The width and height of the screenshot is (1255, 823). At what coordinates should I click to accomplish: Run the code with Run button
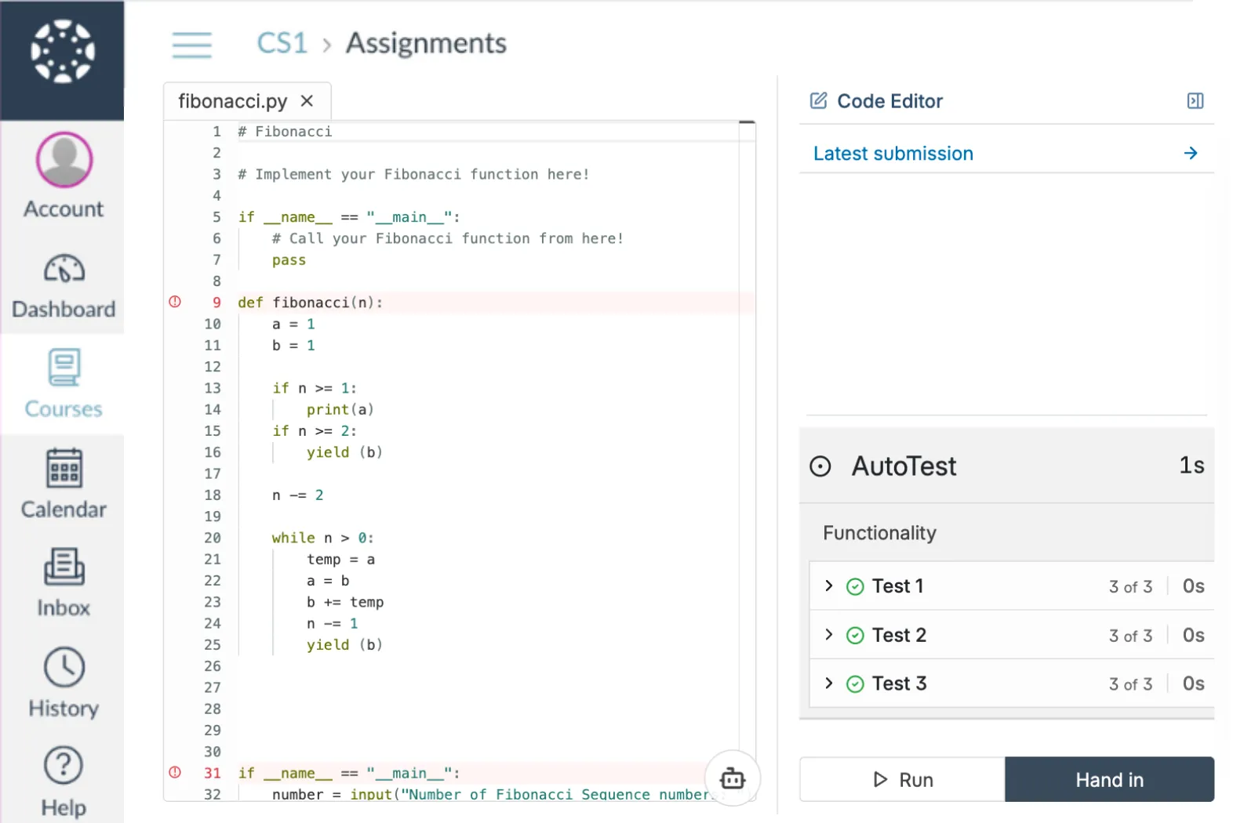tap(902, 779)
